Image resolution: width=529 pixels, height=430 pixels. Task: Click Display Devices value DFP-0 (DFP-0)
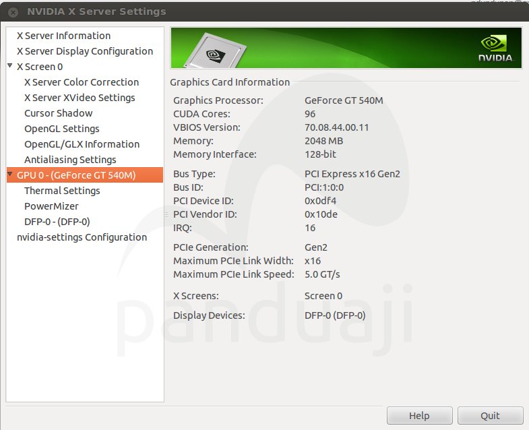(335, 315)
